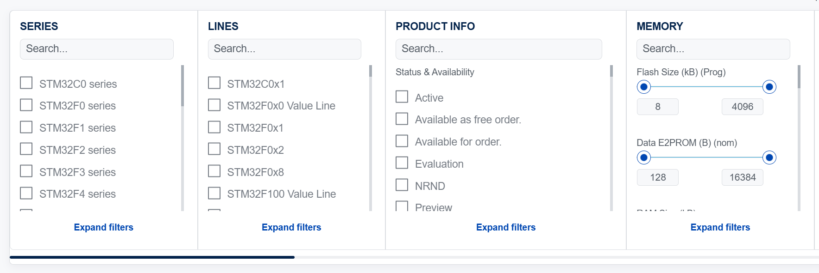The height and width of the screenshot is (273, 819).
Task: Check Available as free order option
Action: click(x=402, y=119)
